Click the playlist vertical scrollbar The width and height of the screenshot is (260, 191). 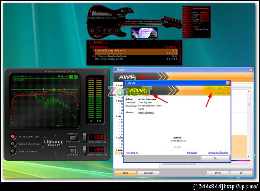180,54
